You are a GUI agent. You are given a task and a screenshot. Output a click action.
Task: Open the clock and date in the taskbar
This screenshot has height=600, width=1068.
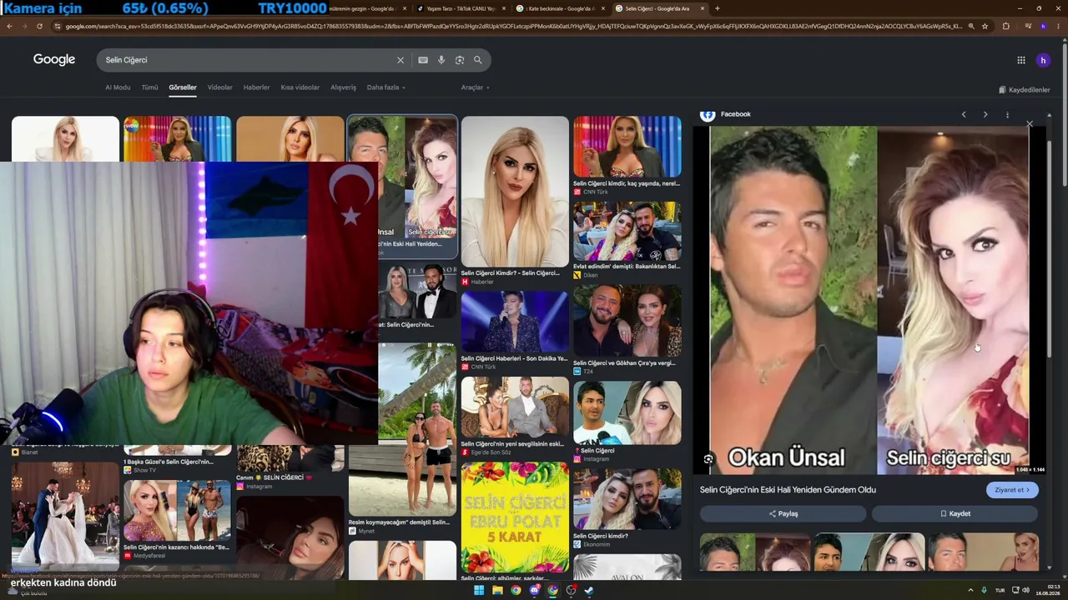pos(1048,590)
